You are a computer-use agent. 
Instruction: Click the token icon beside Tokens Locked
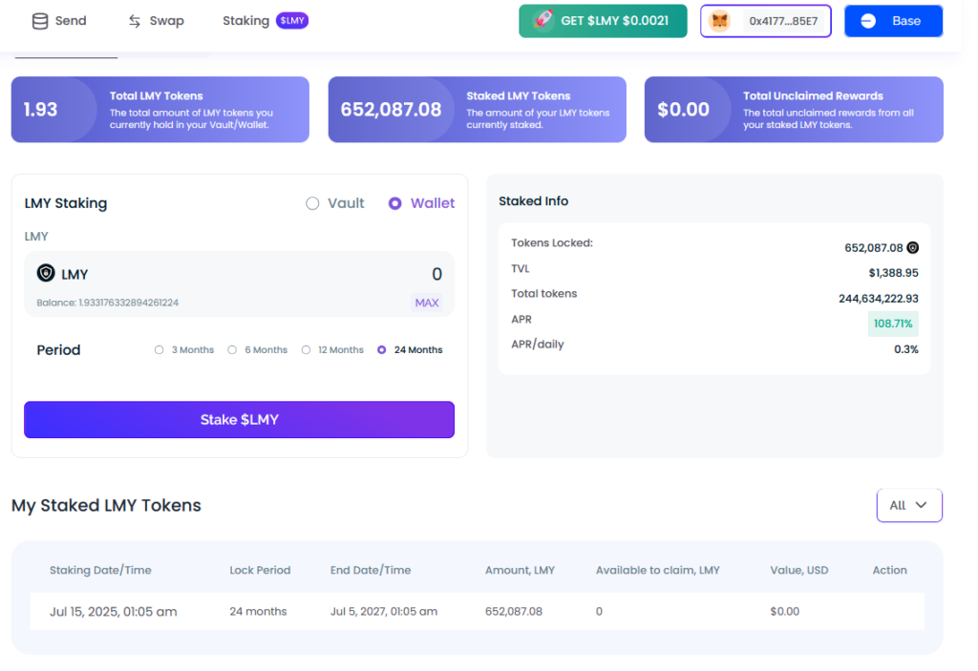(x=912, y=247)
